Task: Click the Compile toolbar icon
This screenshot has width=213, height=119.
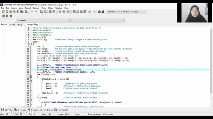Action: coord(74,12)
